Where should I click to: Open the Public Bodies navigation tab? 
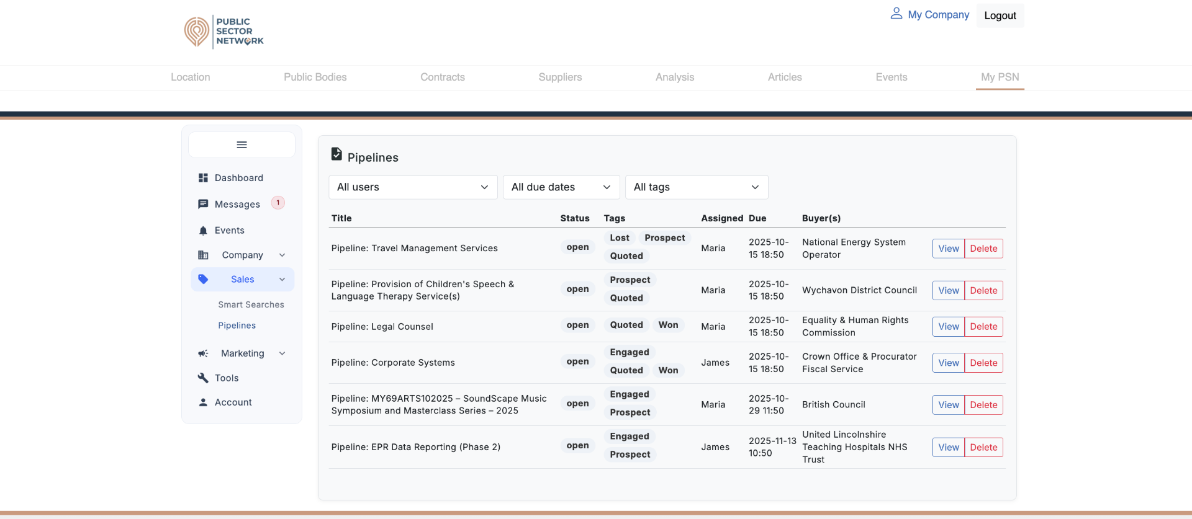pyautogui.click(x=315, y=77)
